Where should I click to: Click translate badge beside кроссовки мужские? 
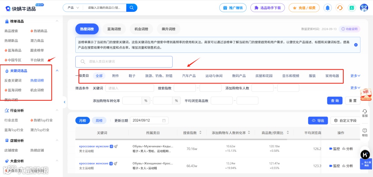coord(111,146)
